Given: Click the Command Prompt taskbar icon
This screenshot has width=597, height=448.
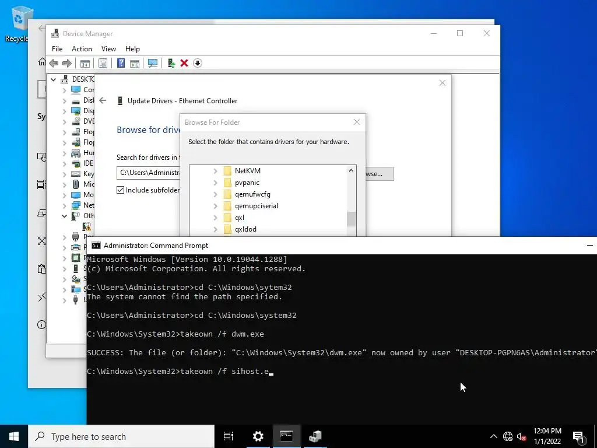Looking at the screenshot, I should click(286, 436).
